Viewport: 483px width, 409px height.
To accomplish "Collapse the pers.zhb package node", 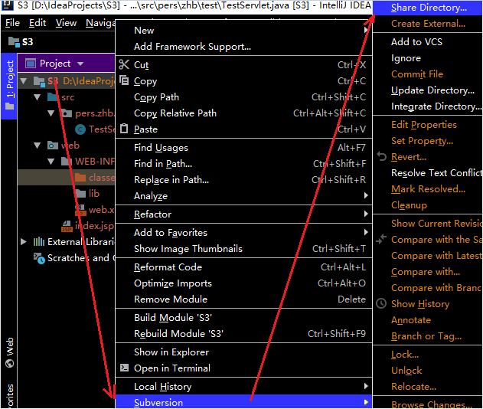I will coord(51,113).
